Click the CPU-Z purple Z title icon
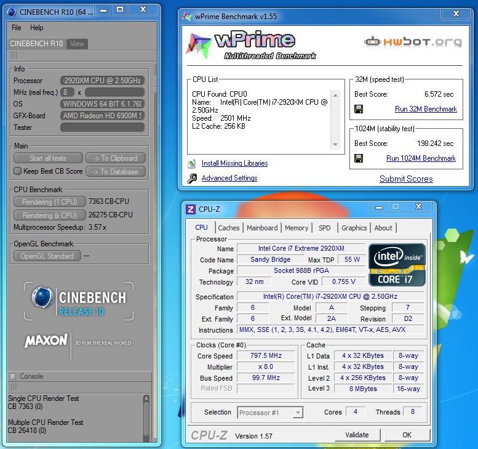 pos(191,209)
